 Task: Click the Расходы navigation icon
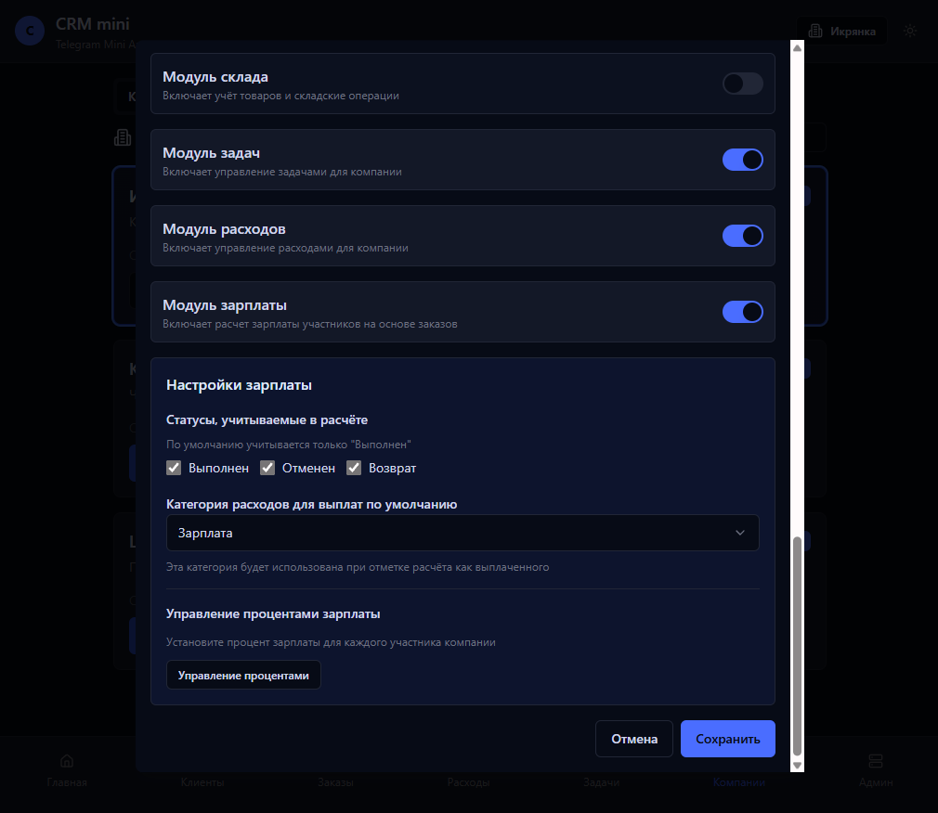point(469,759)
